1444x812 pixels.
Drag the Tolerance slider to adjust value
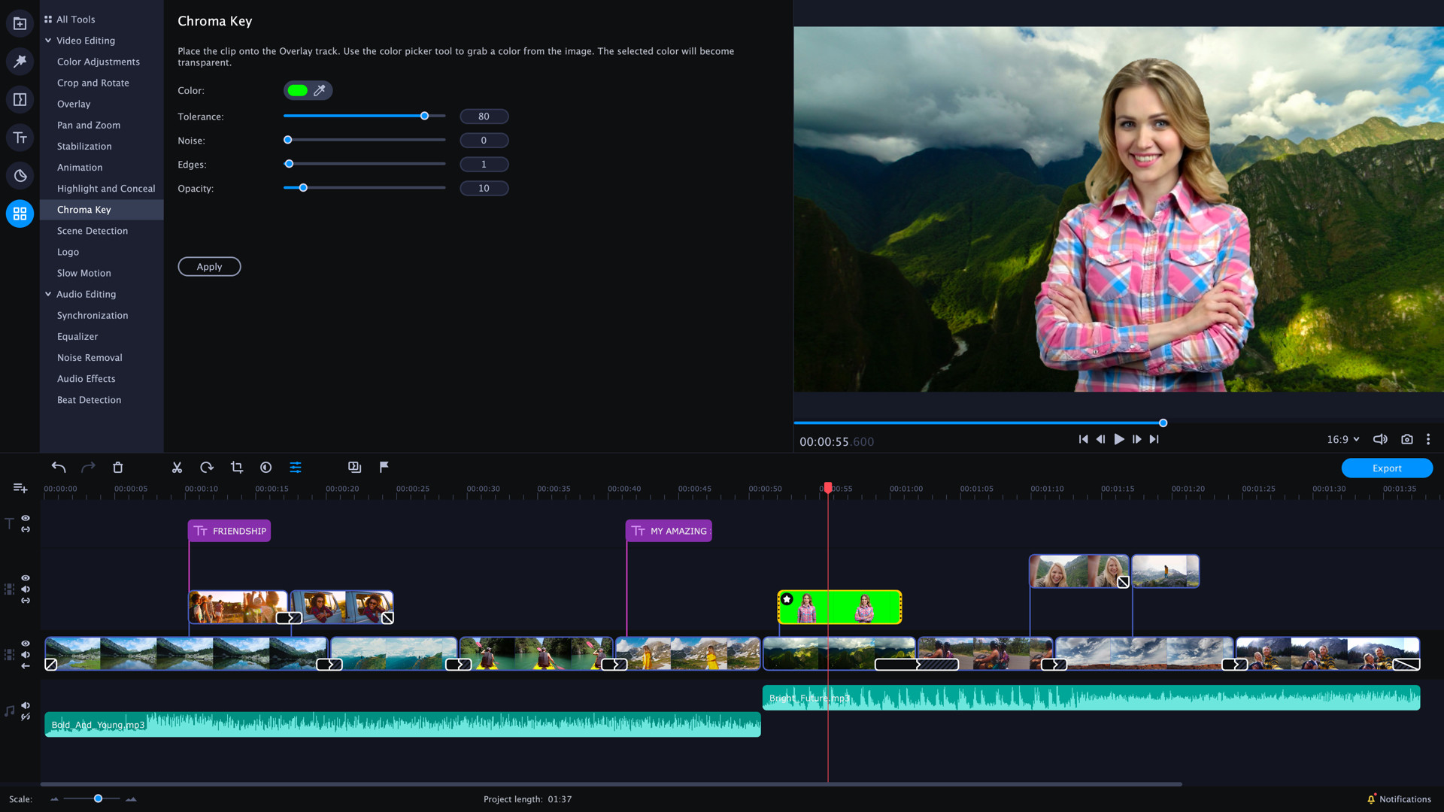coord(424,116)
